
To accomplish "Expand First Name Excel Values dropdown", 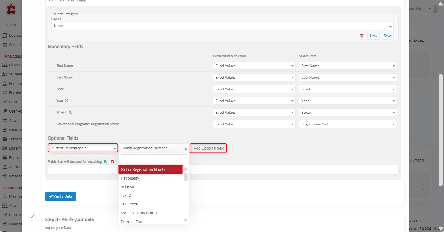I will point(254,66).
